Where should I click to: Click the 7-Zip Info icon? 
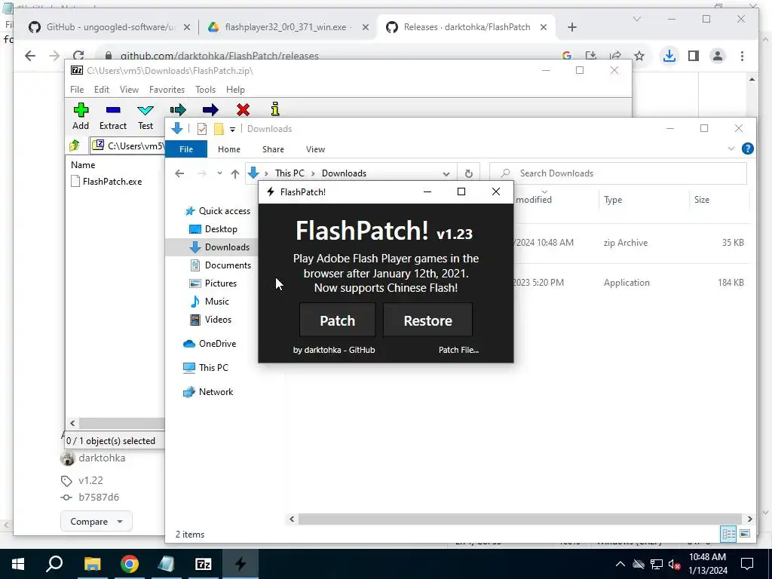click(x=275, y=109)
